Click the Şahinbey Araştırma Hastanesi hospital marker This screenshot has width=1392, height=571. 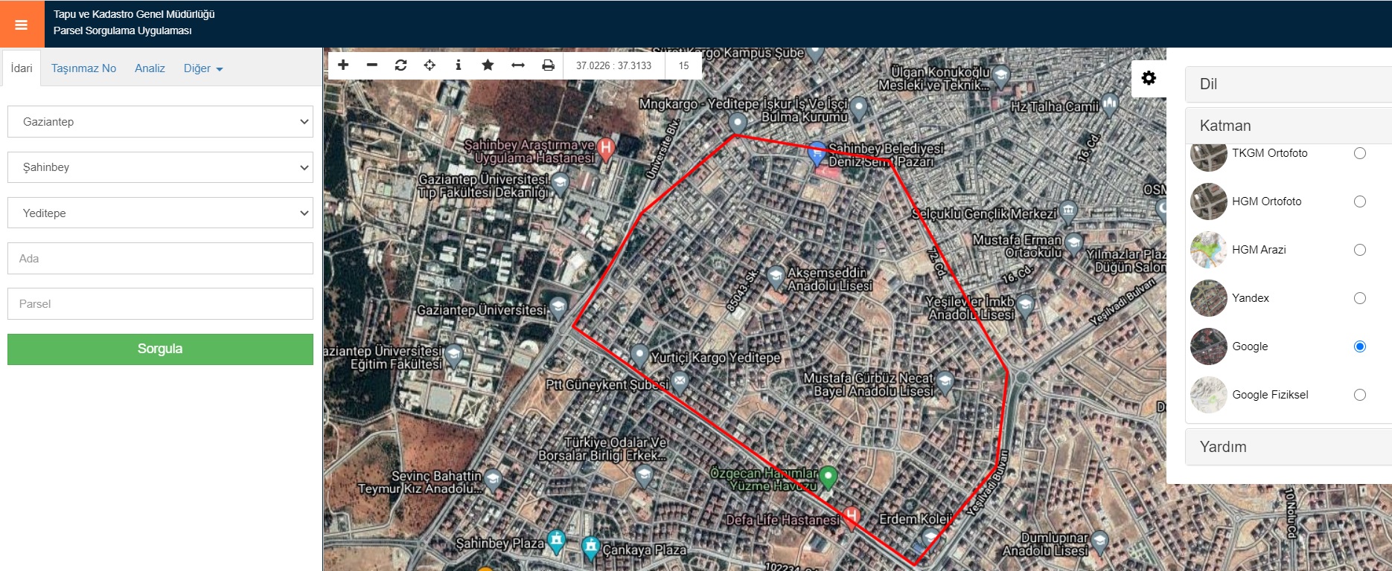(606, 148)
